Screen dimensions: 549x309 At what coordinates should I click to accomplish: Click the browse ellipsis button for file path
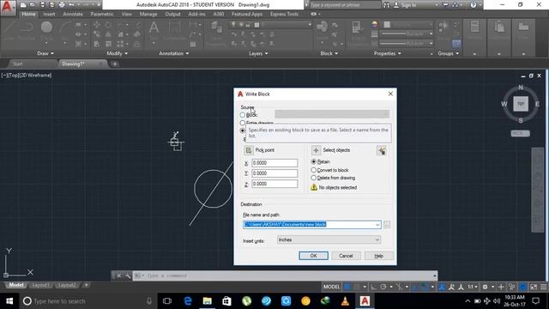(x=387, y=225)
